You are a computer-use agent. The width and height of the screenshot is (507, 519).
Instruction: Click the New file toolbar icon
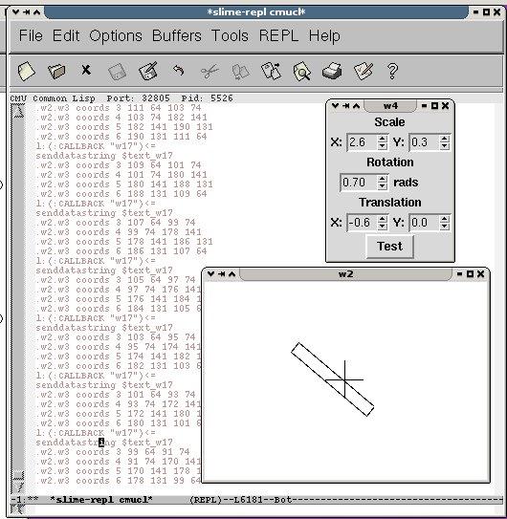pos(26,71)
